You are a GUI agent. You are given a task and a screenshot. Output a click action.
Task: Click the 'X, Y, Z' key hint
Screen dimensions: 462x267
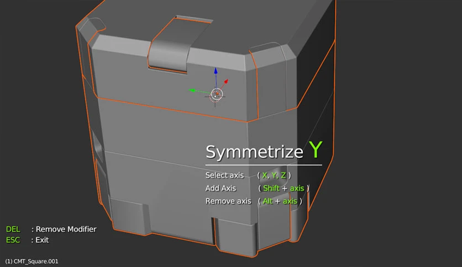point(274,175)
